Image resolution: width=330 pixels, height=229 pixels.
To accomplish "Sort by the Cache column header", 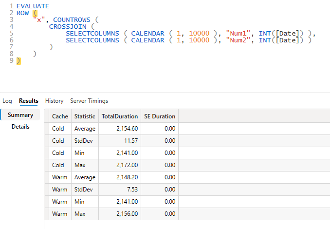I will pos(60,116).
